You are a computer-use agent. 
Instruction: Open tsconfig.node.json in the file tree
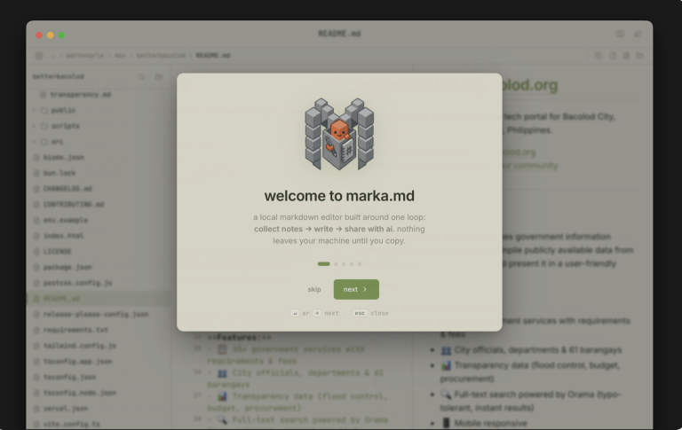pos(80,393)
